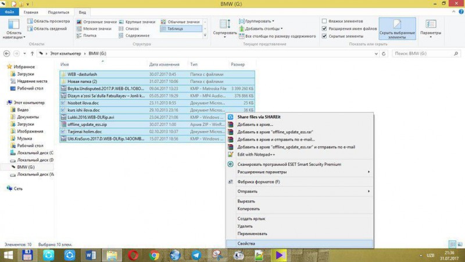Switch to Главная ribbon tab
This screenshot has height=262, width=465.
(x=31, y=12)
